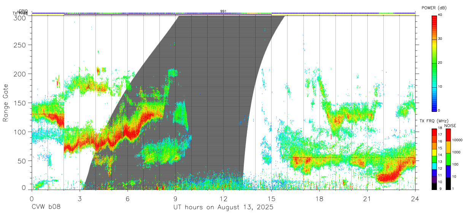Click the 200 tick on Range Gate axis
Screen dimensions: 467x215
coord(20,74)
